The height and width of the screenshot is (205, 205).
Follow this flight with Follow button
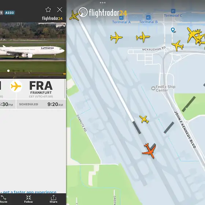[x=29, y=199]
